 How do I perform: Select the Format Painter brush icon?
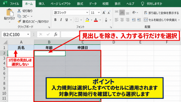[x=19, y=22]
